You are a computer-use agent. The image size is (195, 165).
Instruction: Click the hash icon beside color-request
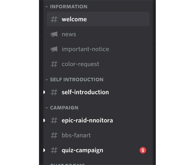(x=54, y=64)
